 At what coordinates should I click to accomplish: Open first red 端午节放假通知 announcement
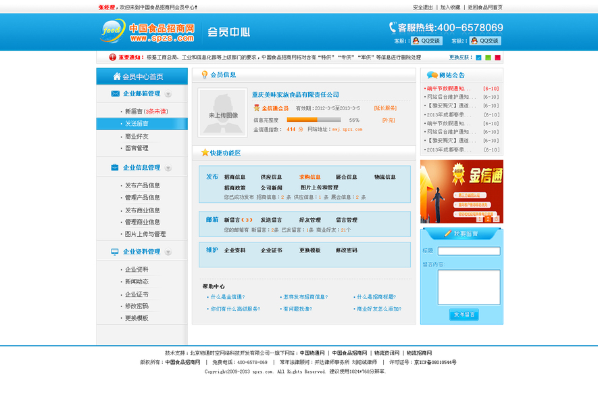point(448,89)
